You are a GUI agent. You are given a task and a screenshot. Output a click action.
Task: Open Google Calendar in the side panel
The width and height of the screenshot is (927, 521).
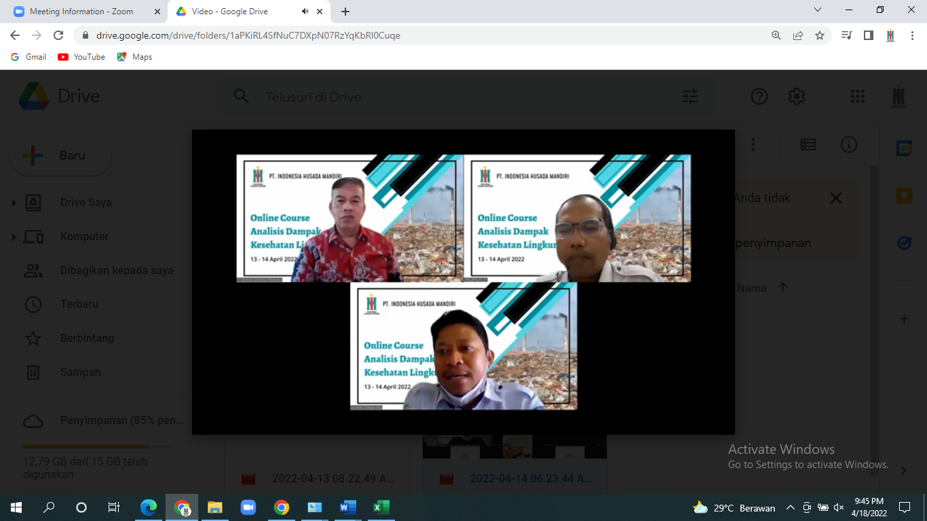[904, 149]
